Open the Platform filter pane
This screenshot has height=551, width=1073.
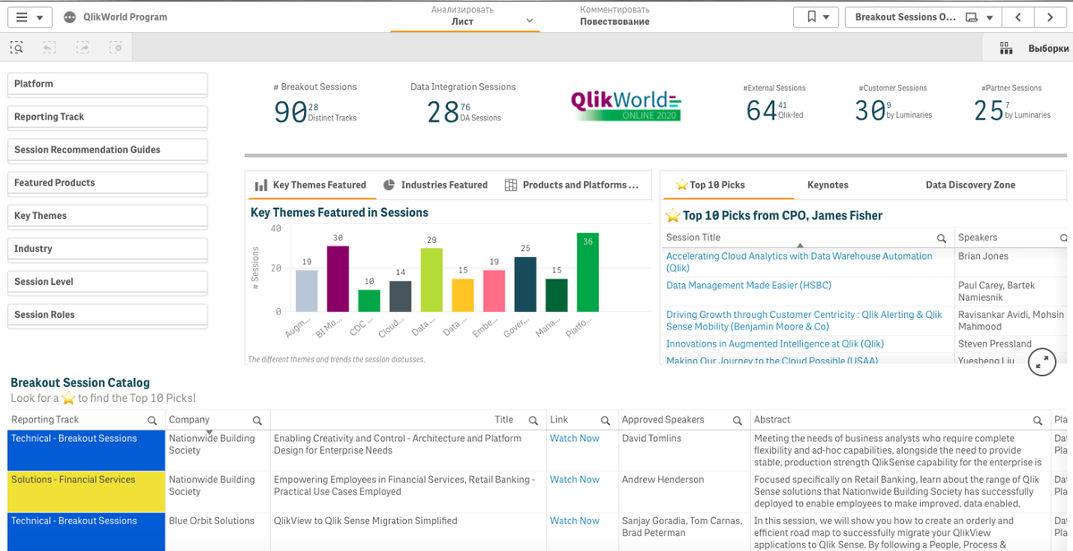coord(107,84)
